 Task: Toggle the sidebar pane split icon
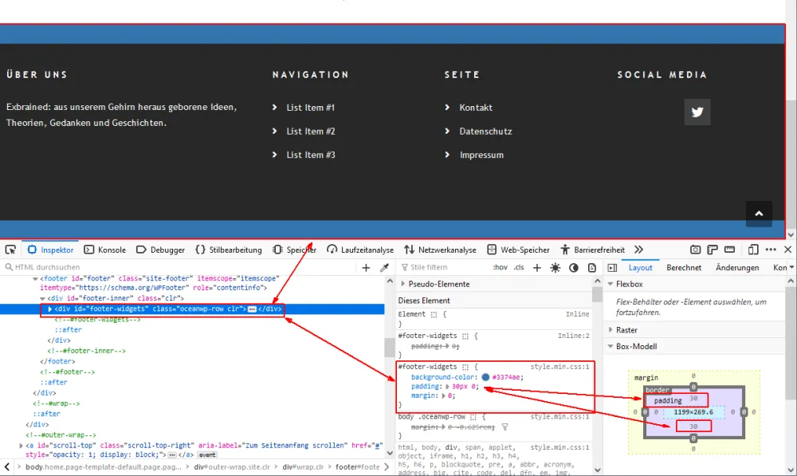(612, 267)
